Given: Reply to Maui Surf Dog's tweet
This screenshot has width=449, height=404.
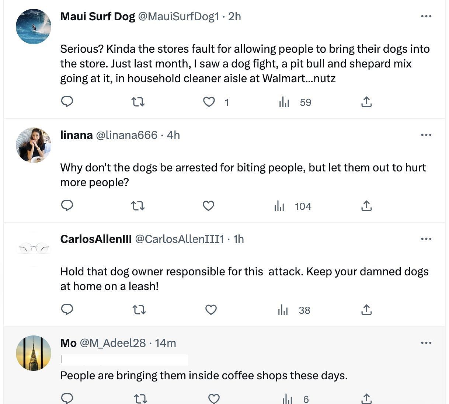Looking at the screenshot, I should 67,102.
